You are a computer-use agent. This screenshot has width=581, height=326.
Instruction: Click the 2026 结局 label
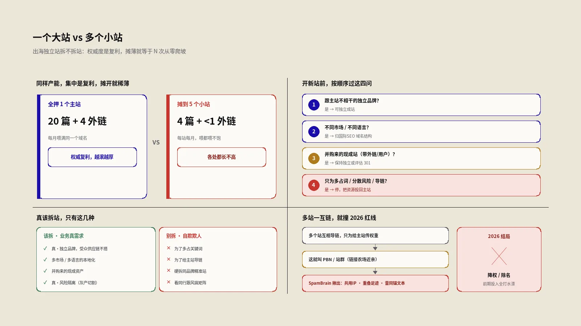499,237
